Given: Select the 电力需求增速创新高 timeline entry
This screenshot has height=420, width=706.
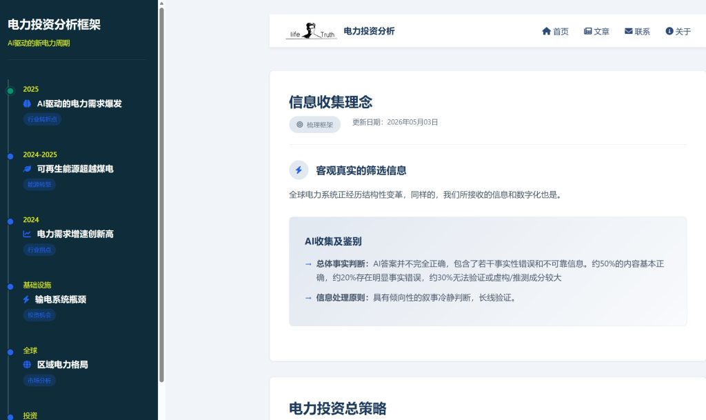Looking at the screenshot, I should click(x=75, y=234).
